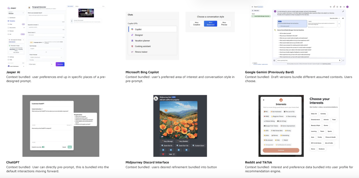Choose More Balanced conversation style
Viewport: 359px width, 178px height.
(210, 24)
